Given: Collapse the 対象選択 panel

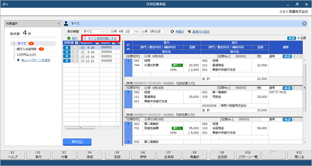Looking at the screenshot, I should pos(58,24).
